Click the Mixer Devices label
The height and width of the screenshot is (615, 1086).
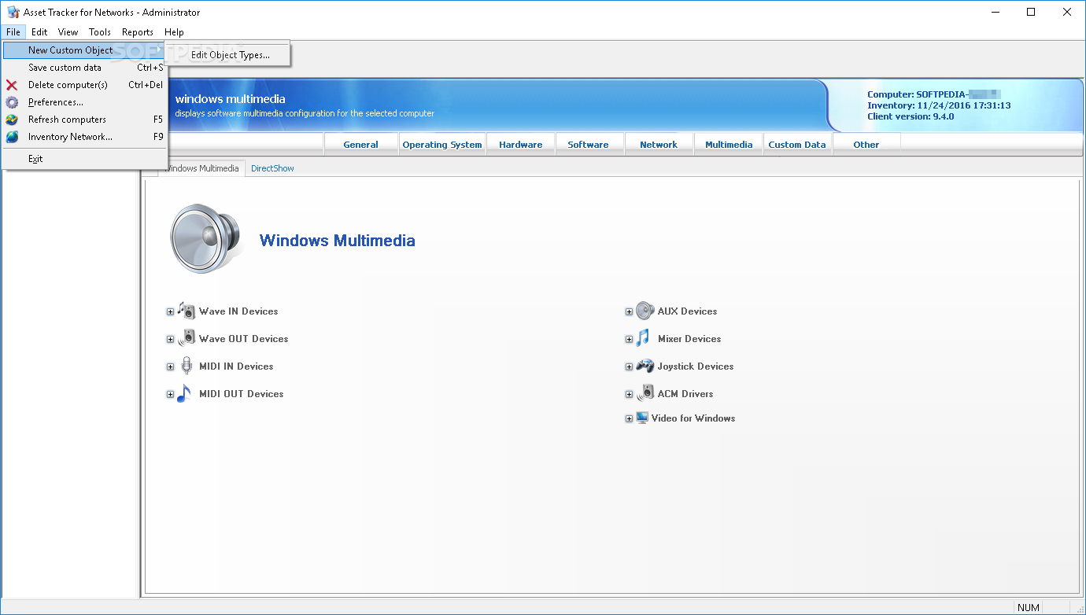click(689, 339)
